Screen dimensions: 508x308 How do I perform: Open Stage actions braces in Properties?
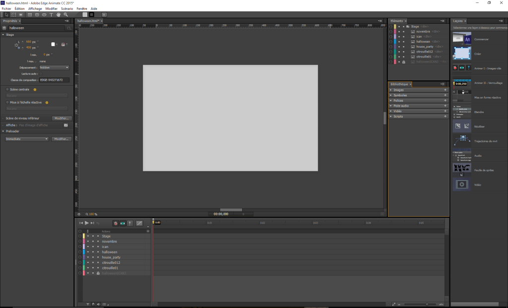click(x=69, y=28)
